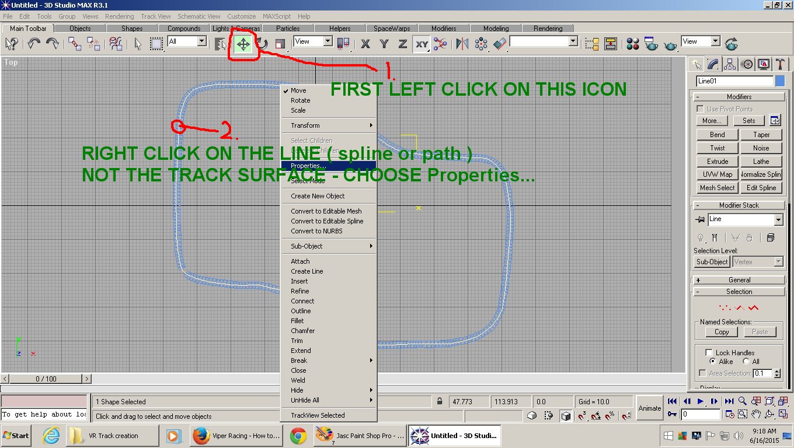Image resolution: width=794 pixels, height=448 pixels.
Task: Restrict to X axis
Action: (365, 44)
